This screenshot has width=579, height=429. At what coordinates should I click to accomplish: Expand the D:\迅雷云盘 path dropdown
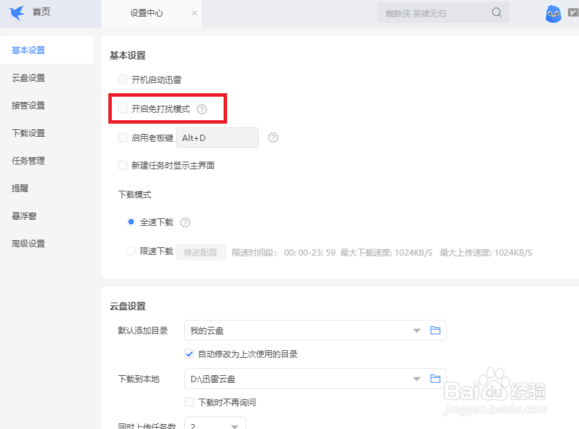tap(417, 379)
